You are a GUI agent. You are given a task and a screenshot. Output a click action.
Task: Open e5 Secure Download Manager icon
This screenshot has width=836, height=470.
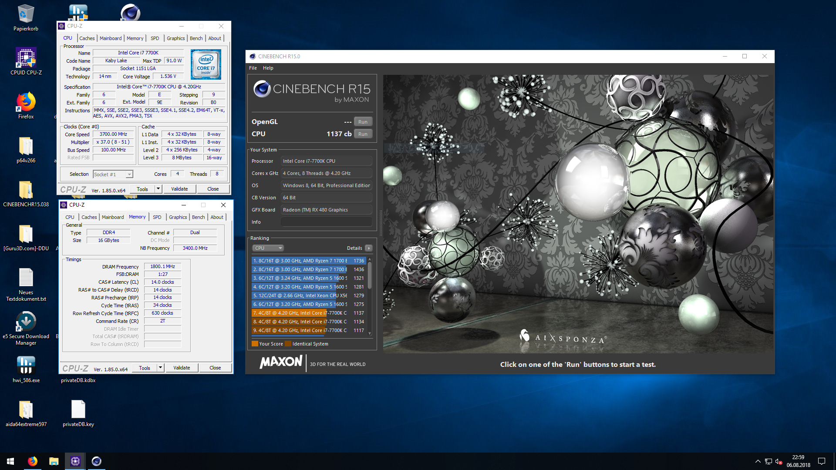point(26,329)
